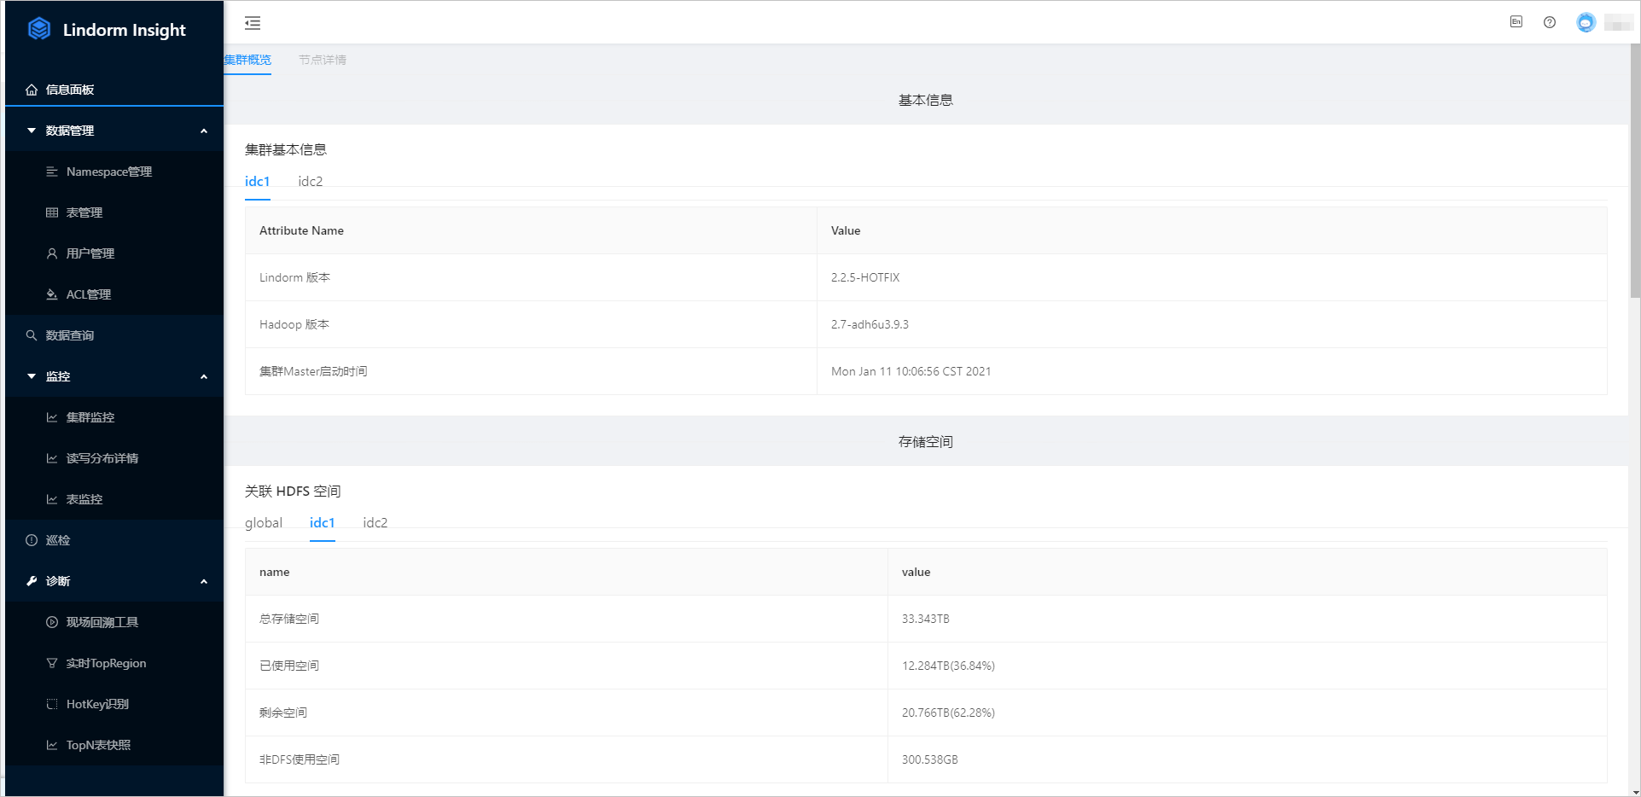Click the home icon beside 信息面板
The width and height of the screenshot is (1641, 797).
coord(32,90)
